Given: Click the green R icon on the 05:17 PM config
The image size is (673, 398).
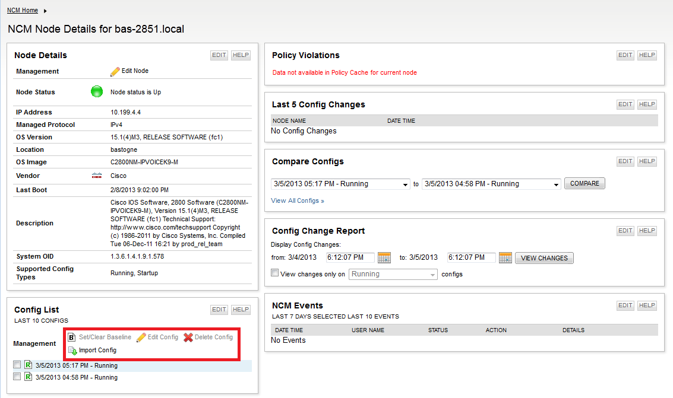Looking at the screenshot, I should 28,365.
